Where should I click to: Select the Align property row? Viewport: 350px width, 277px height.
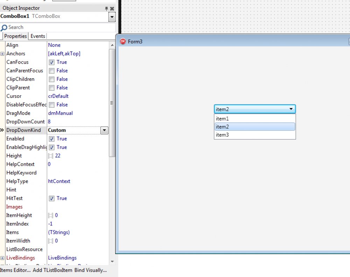coord(57,45)
